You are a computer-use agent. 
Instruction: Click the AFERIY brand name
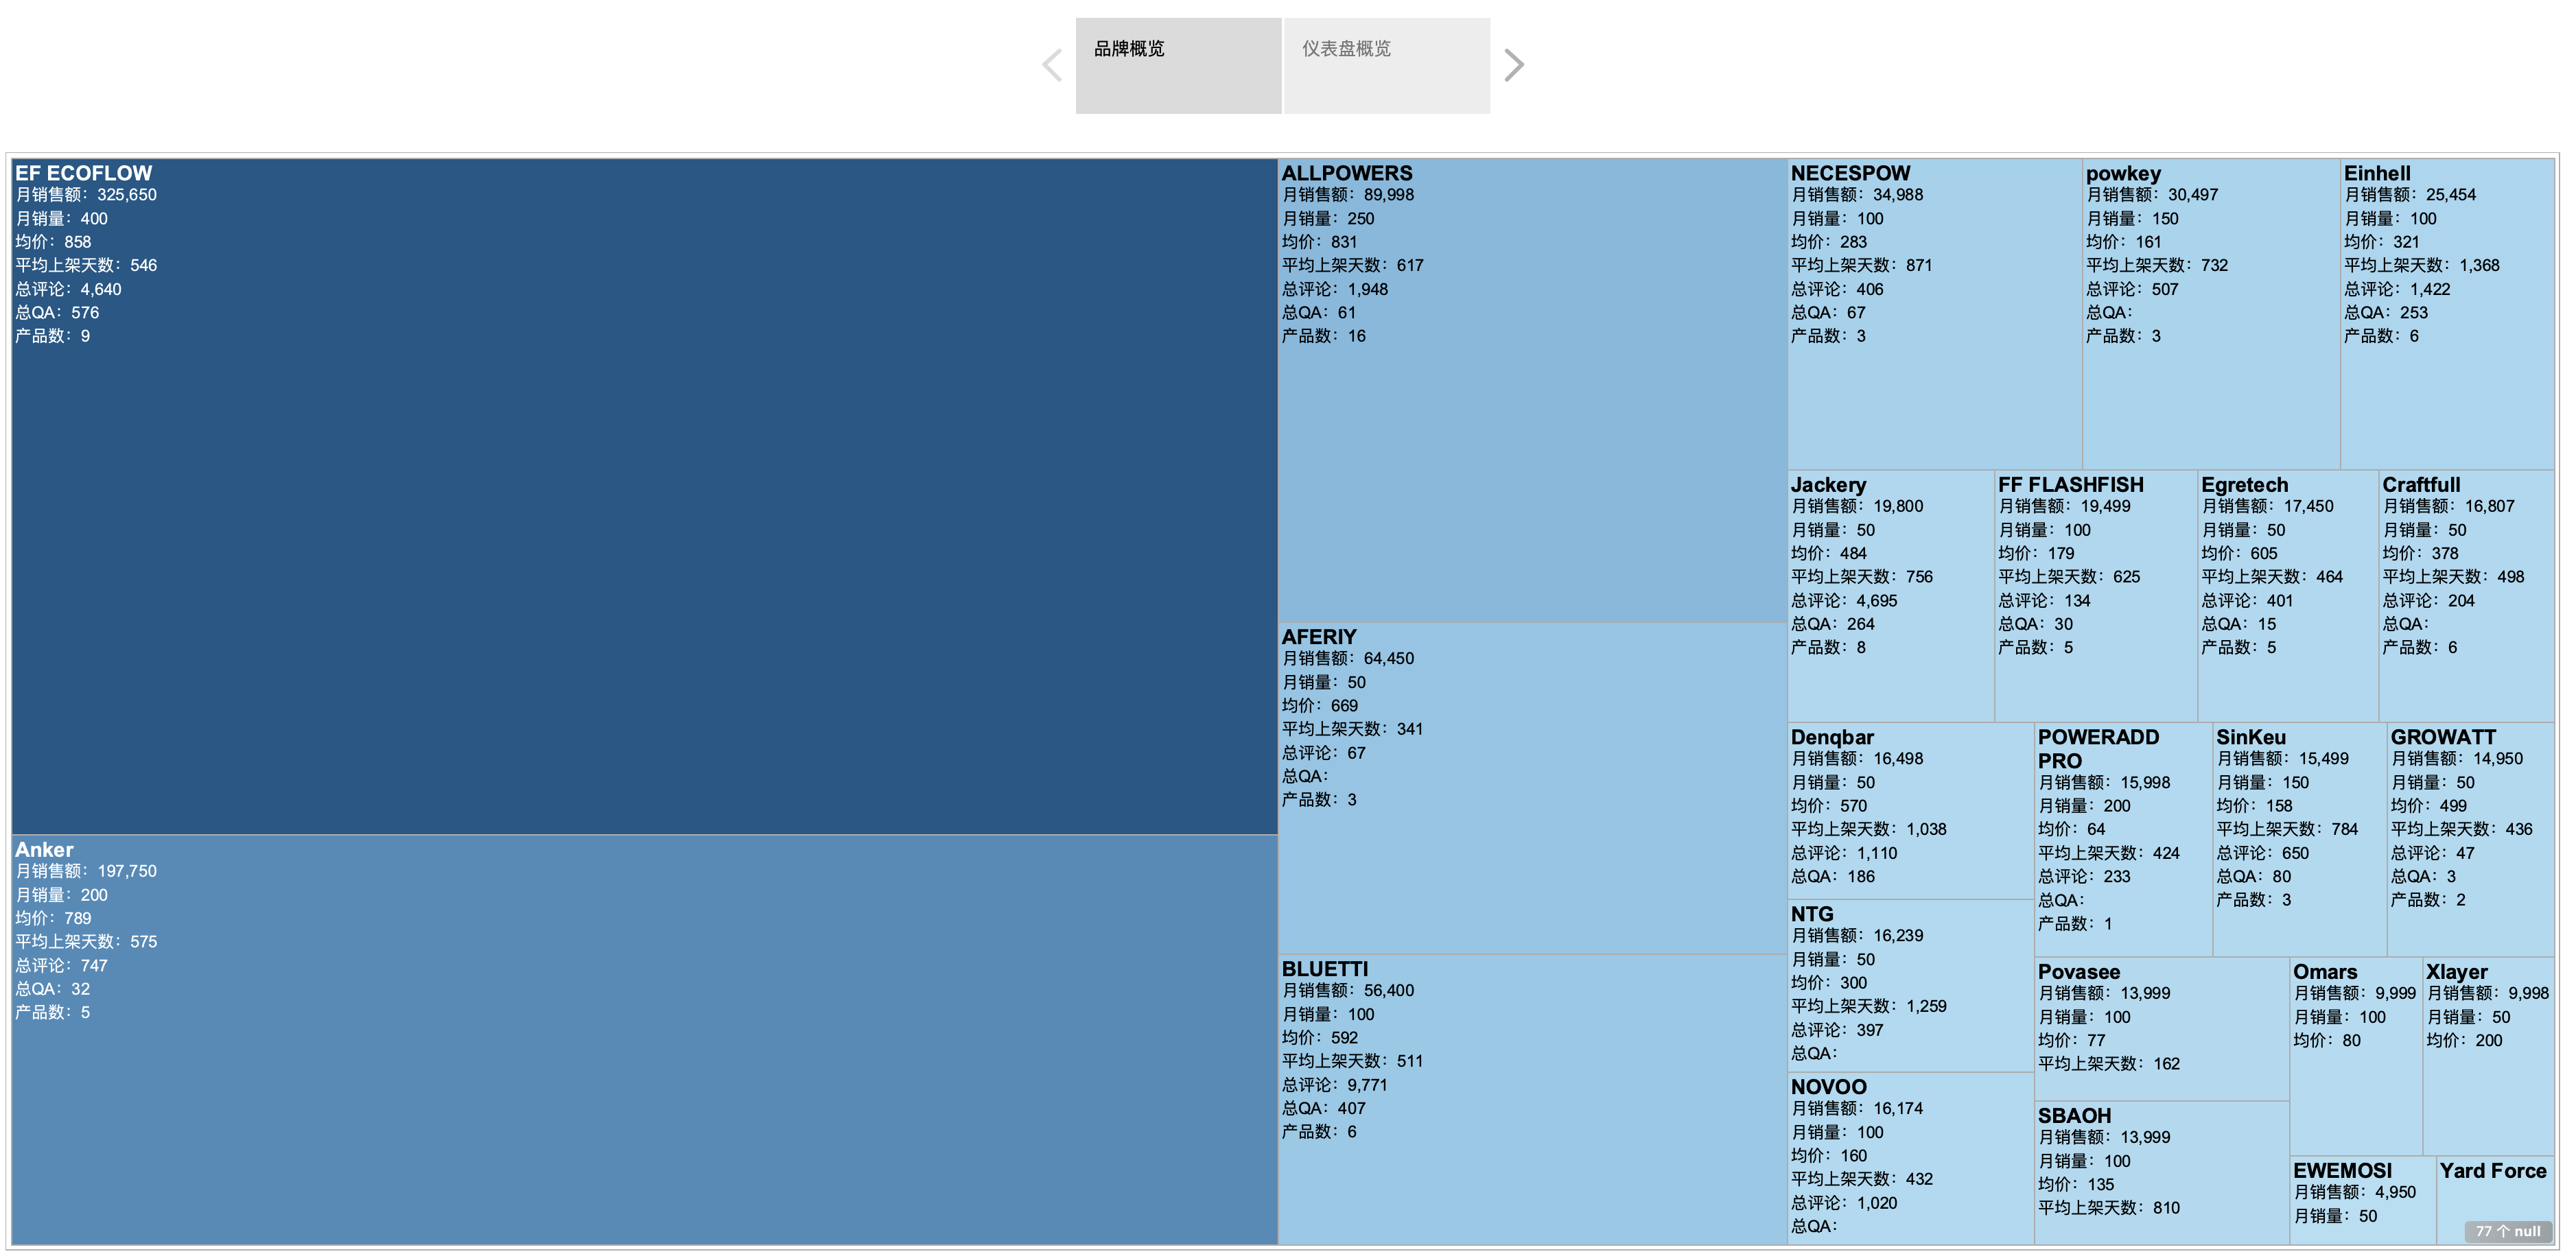click(1319, 637)
